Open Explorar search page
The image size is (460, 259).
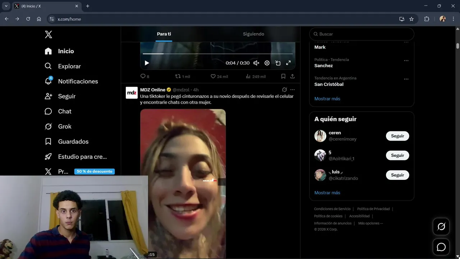tap(63, 66)
